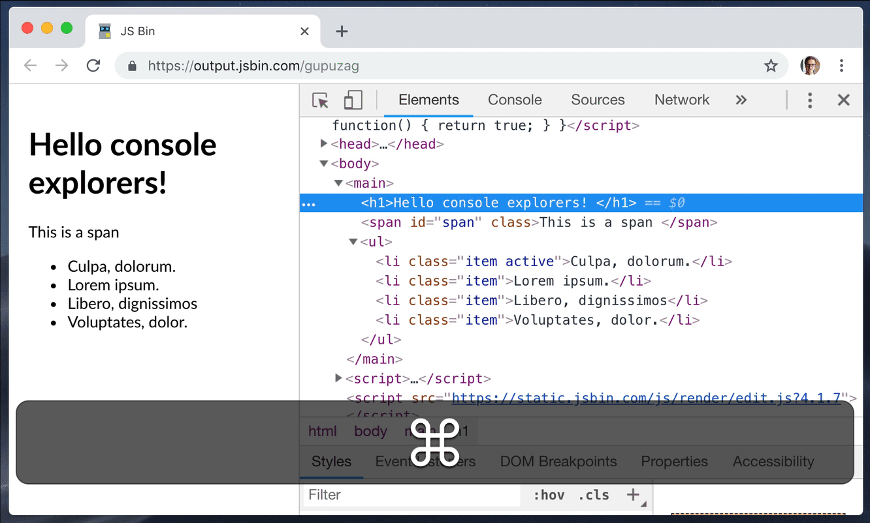This screenshot has height=523, width=870.
Task: Open the static.jsbin.com edit.js script link
Action: (x=646, y=398)
